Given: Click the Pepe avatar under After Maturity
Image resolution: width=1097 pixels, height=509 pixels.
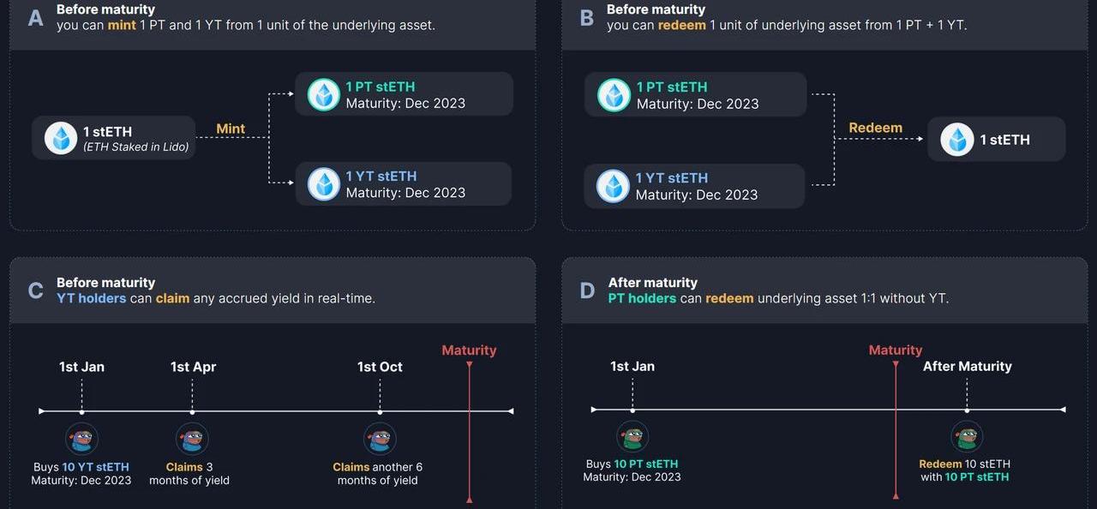Looking at the screenshot, I should [x=967, y=438].
